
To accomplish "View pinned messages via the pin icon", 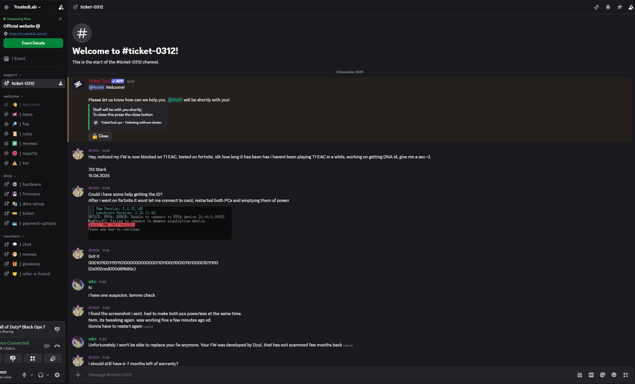I will [x=620, y=7].
